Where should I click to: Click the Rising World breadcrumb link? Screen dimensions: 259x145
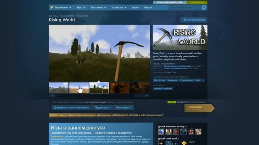82,16
